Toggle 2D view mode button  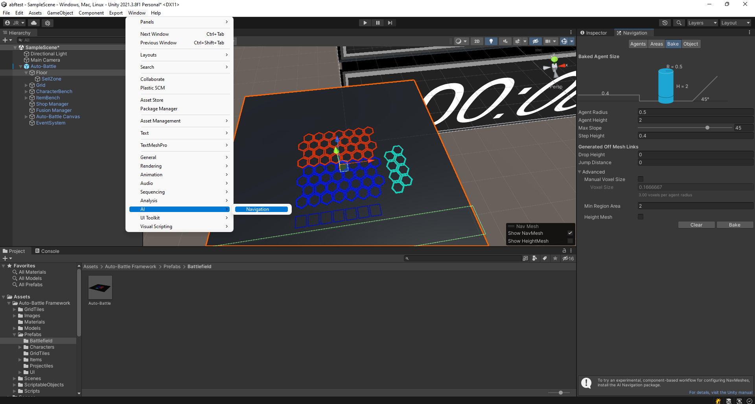477,41
